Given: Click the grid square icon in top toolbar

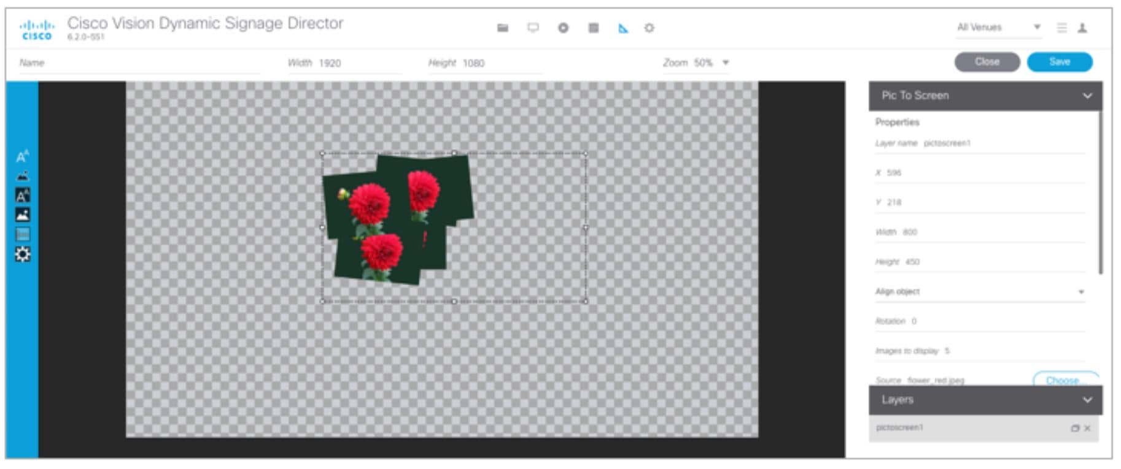Looking at the screenshot, I should [x=593, y=28].
